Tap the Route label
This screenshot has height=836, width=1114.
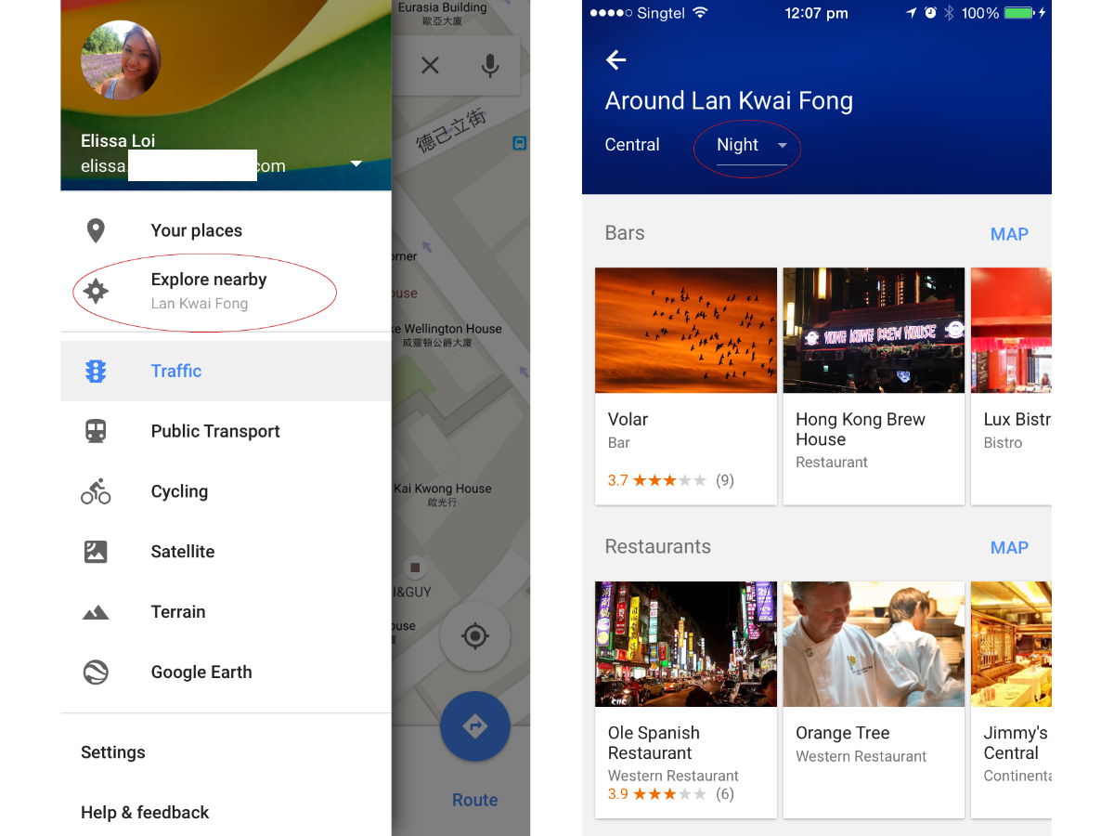[474, 800]
